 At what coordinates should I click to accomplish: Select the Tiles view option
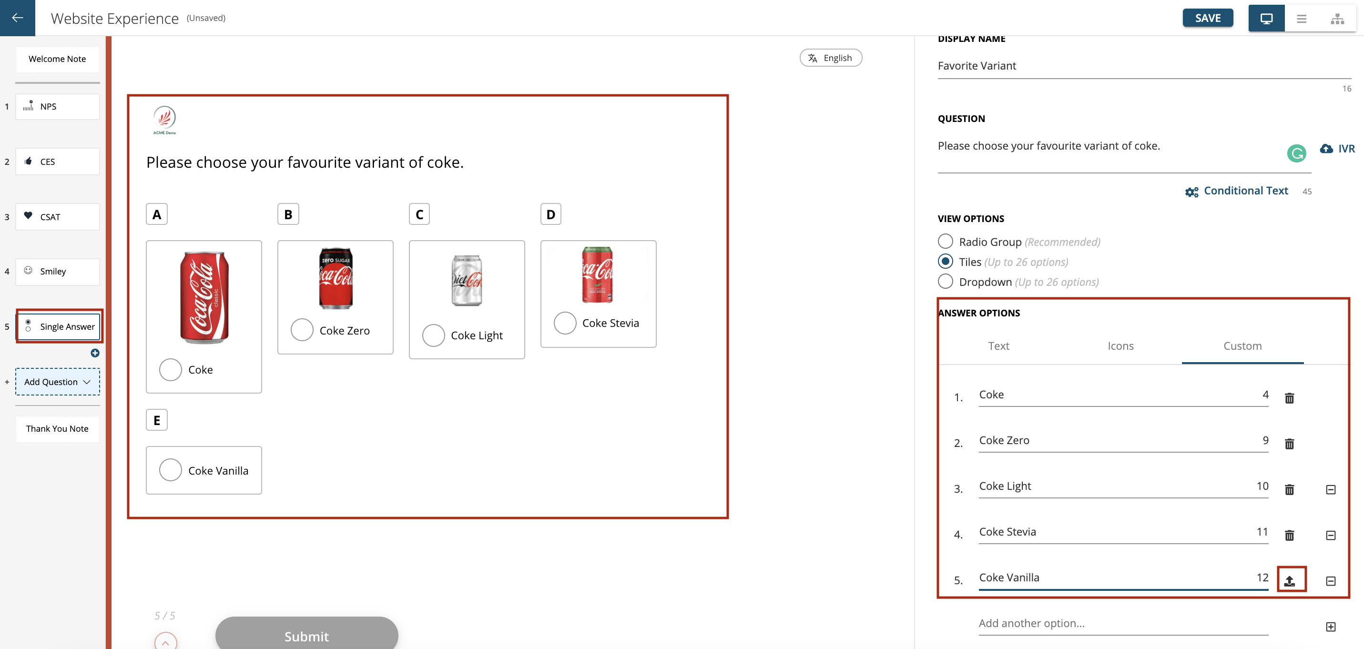pyautogui.click(x=945, y=262)
